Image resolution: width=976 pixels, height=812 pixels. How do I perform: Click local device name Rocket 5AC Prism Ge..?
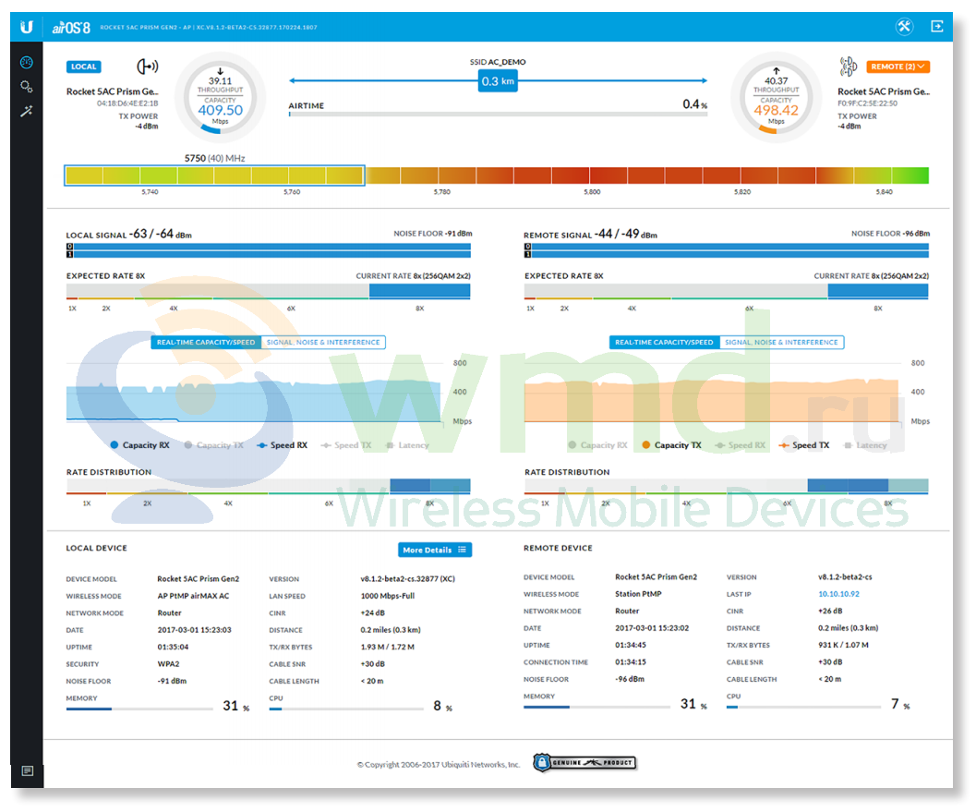pos(112,91)
